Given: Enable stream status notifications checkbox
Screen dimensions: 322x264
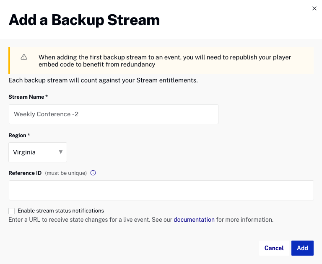Looking at the screenshot, I should [12, 211].
